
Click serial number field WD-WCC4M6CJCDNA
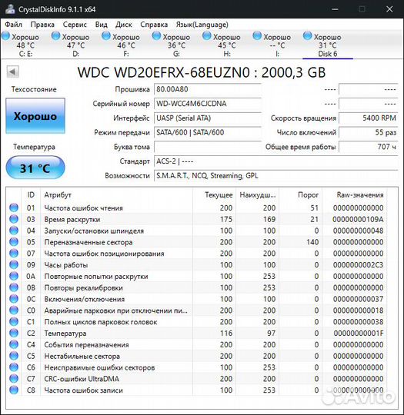coord(208,104)
